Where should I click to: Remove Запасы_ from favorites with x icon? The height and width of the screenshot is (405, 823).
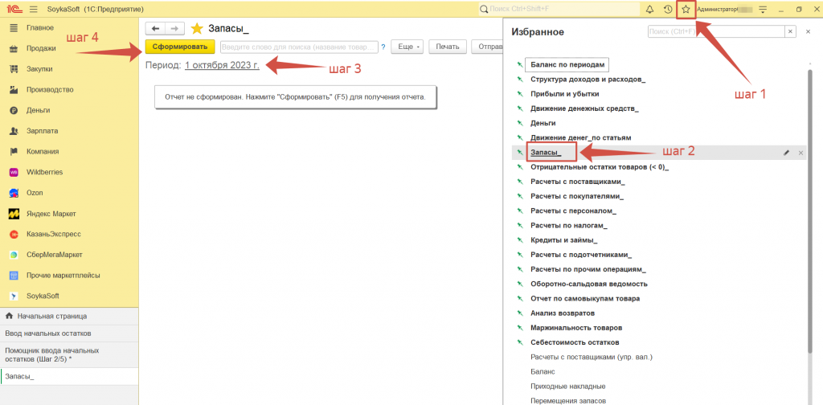point(801,152)
